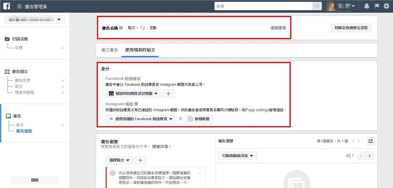Viewport: 393px width, 188px height.
Task: Open the pages flag icon in header
Action: (x=377, y=6)
